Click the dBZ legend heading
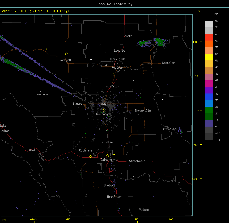 pyautogui.click(x=215, y=14)
